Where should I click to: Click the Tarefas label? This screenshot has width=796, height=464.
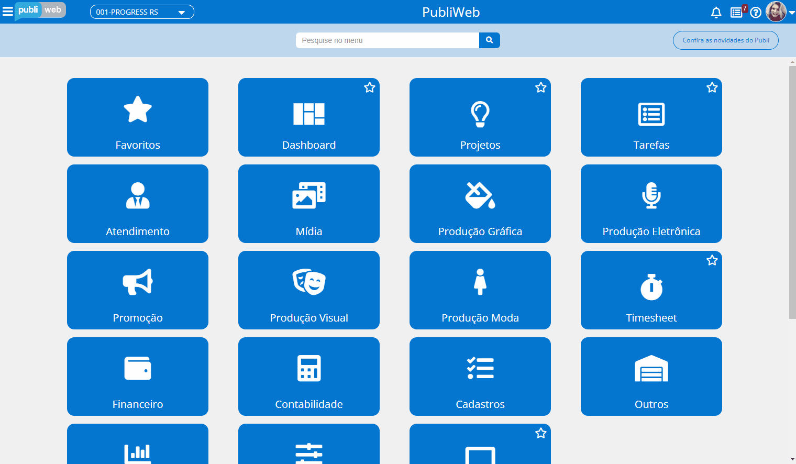click(651, 145)
